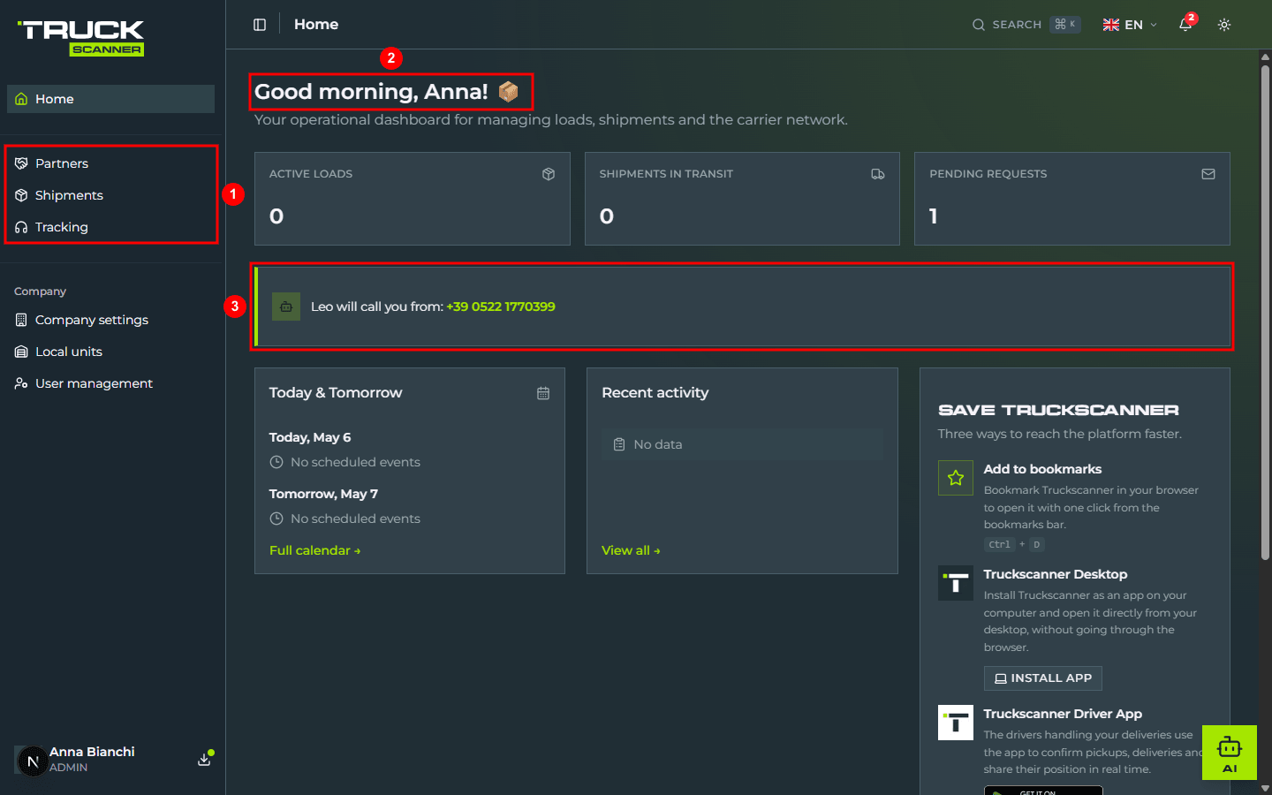The image size is (1272, 795).
Task: Open the Full calendar link
Action: 314,550
